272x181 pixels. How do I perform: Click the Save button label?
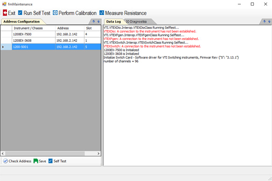coord(42,161)
